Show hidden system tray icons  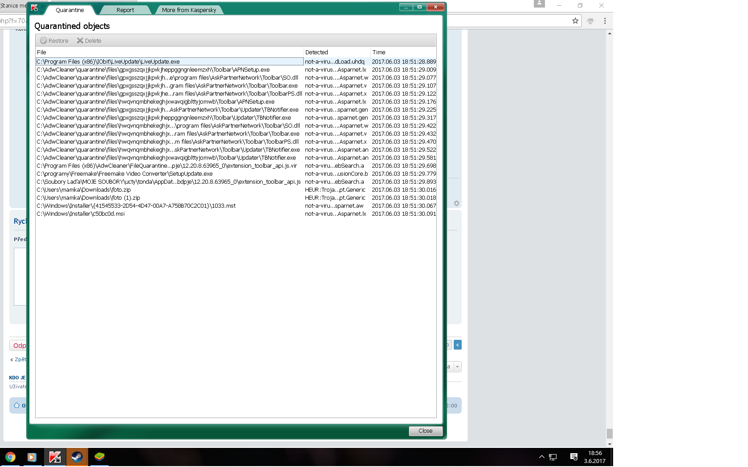[x=541, y=457]
